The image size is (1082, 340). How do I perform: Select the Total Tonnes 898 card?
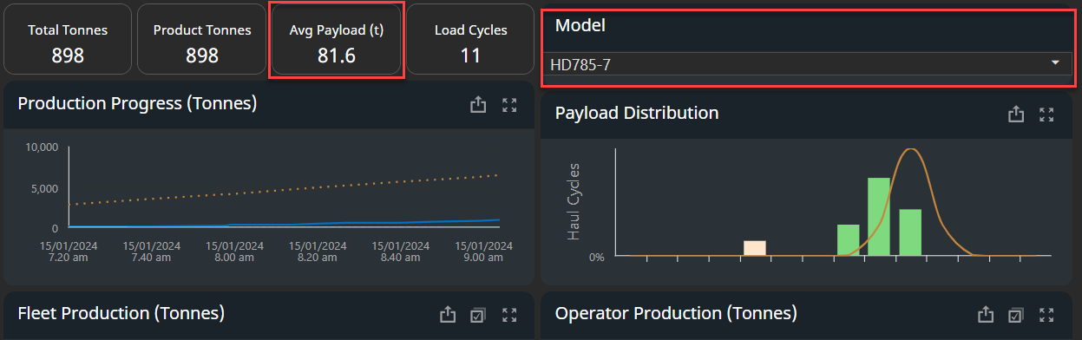[x=68, y=39]
